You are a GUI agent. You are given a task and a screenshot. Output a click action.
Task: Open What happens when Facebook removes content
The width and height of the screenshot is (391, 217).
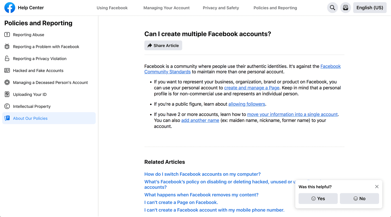[x=201, y=195]
